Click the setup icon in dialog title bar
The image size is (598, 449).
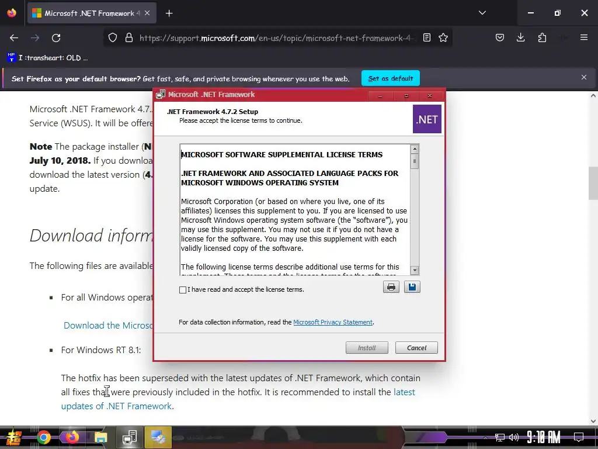[161, 94]
